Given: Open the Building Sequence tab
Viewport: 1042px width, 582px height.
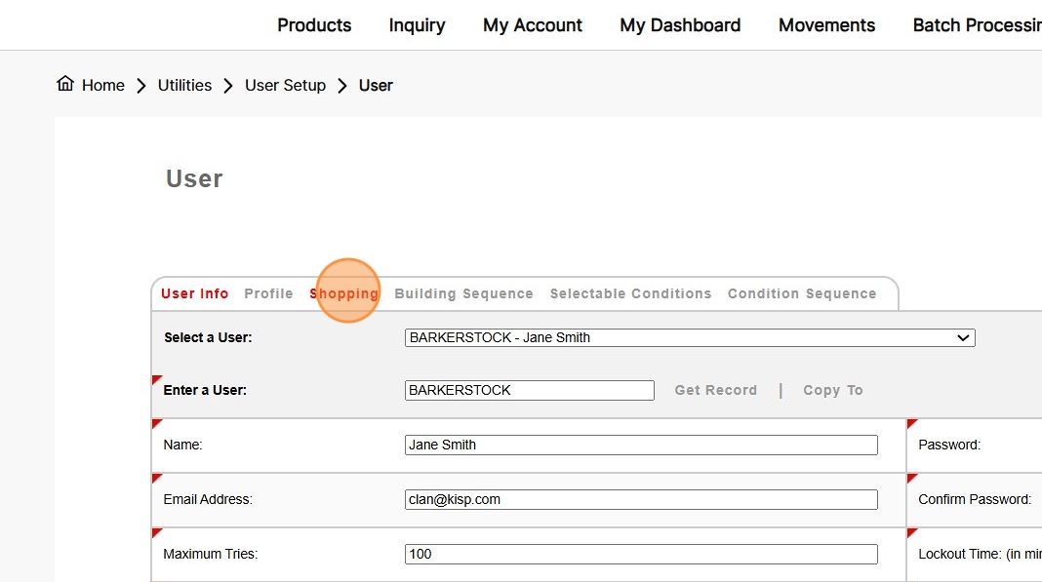Looking at the screenshot, I should (463, 293).
